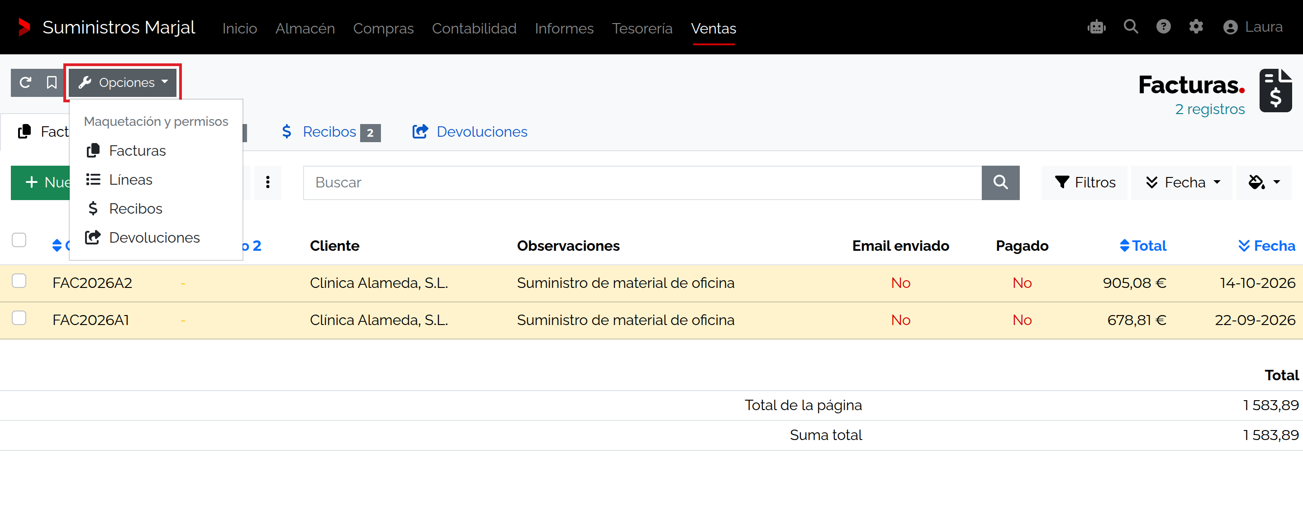Open invoice FAC2026A2
This screenshot has height=507, width=1303.
pos(92,283)
